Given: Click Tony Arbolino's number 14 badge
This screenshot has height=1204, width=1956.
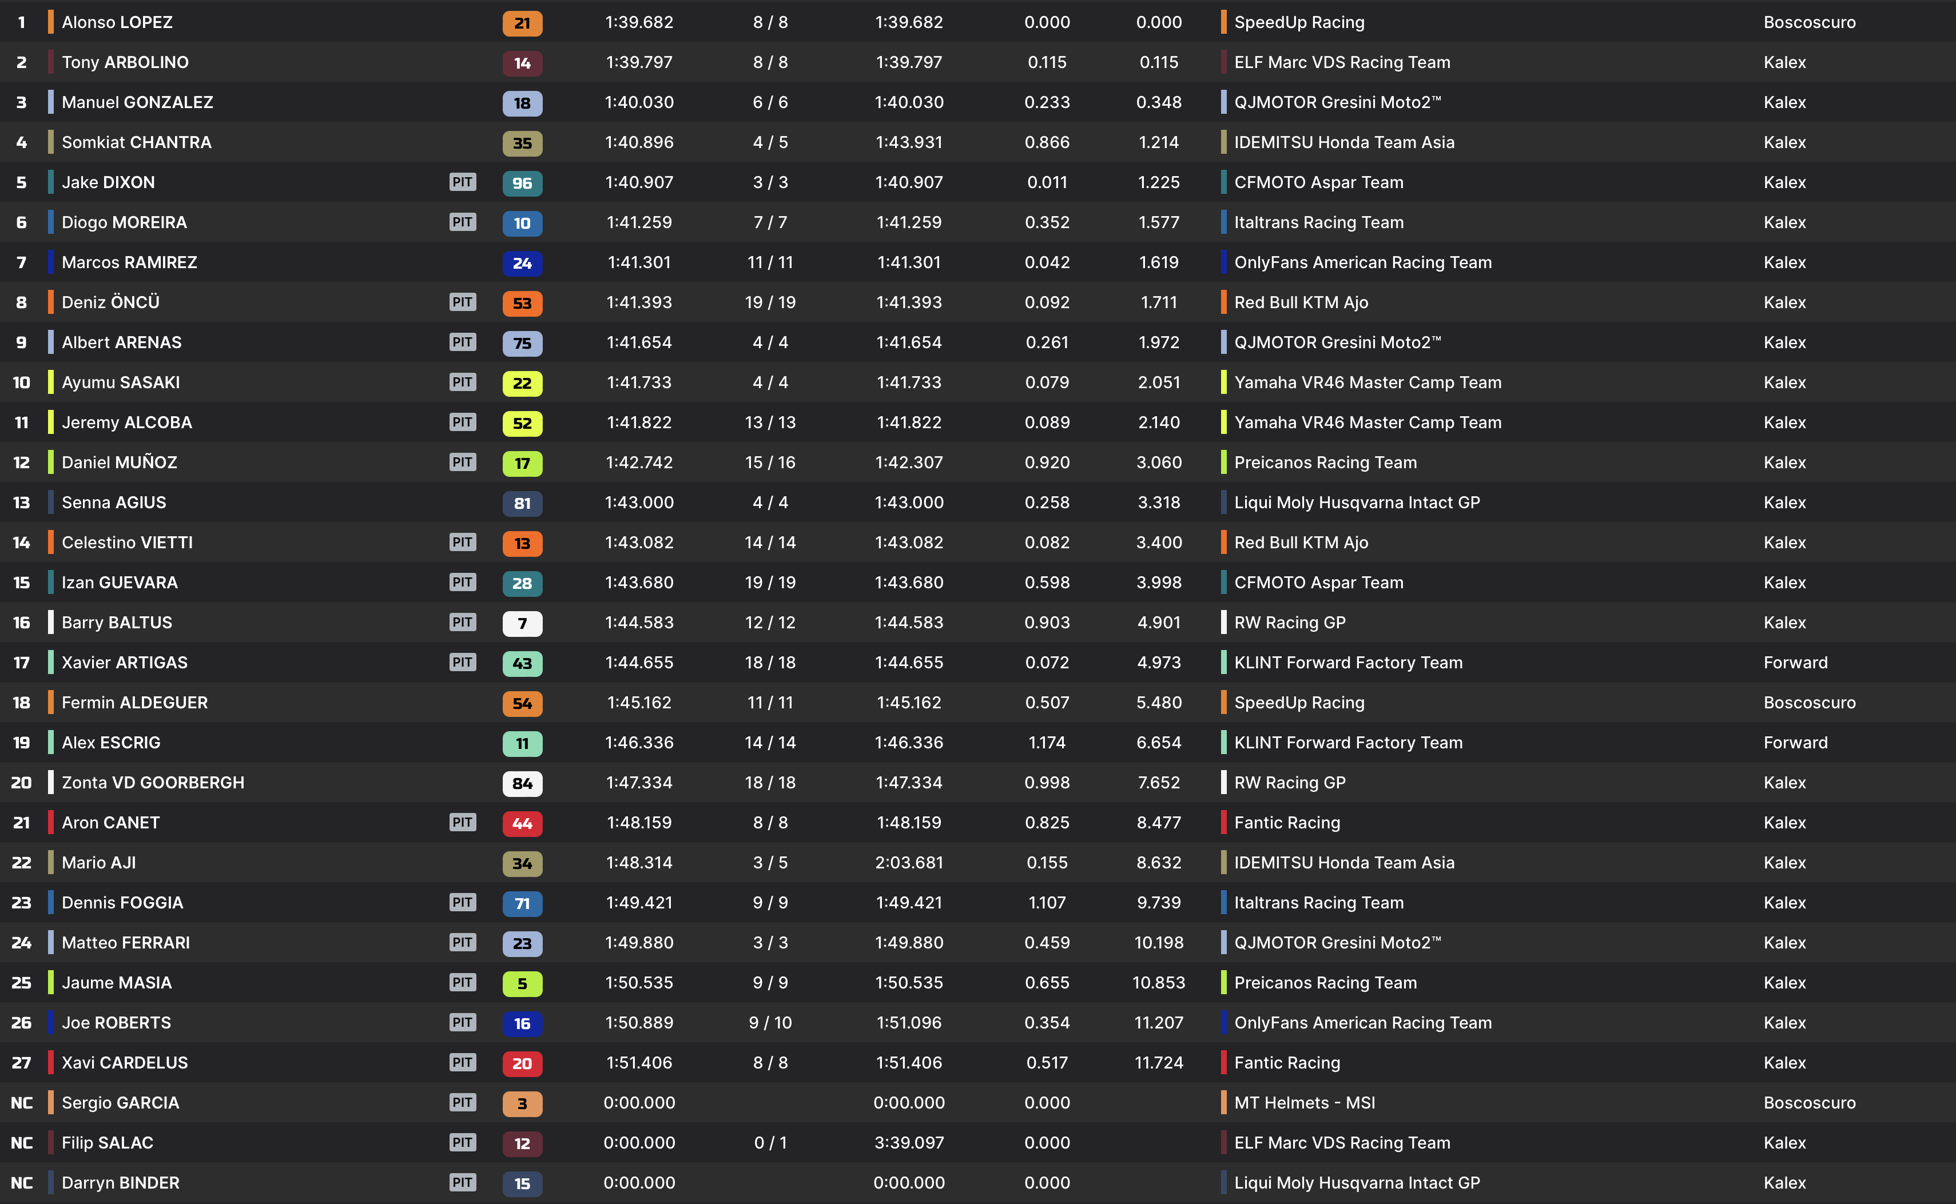Looking at the screenshot, I should click(522, 63).
